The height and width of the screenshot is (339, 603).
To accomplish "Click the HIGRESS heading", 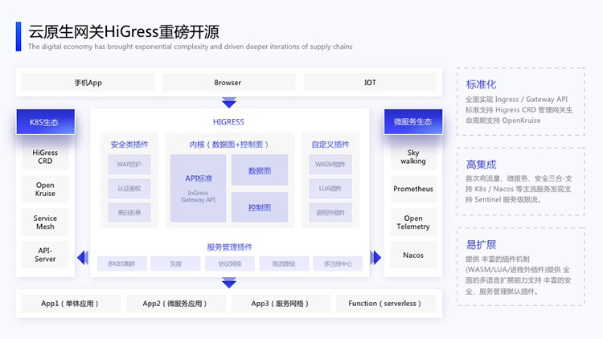I will pyautogui.click(x=229, y=122).
